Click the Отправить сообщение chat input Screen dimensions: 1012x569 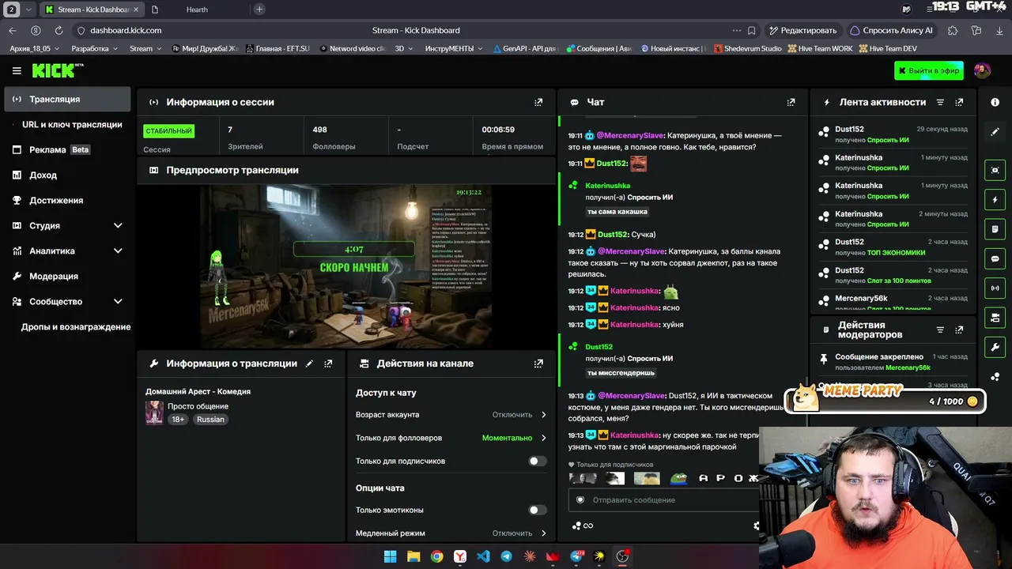click(x=663, y=499)
